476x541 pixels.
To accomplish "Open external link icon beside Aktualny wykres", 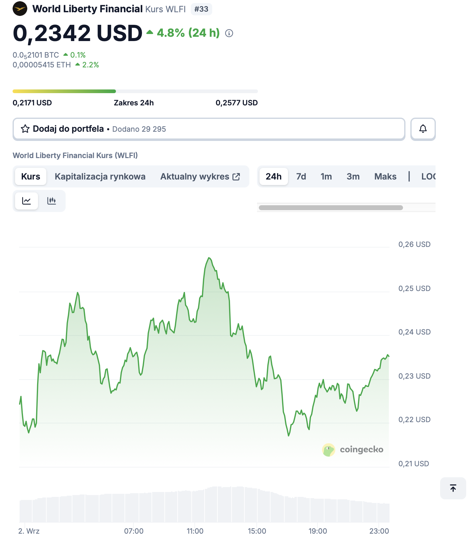I will [x=236, y=177].
